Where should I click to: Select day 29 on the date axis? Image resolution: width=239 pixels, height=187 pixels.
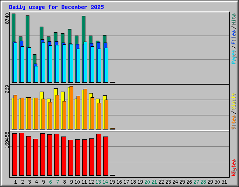pyautogui.click(x=210, y=182)
